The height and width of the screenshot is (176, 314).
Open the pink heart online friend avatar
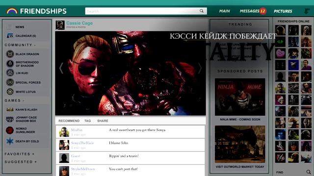tap(280, 53)
